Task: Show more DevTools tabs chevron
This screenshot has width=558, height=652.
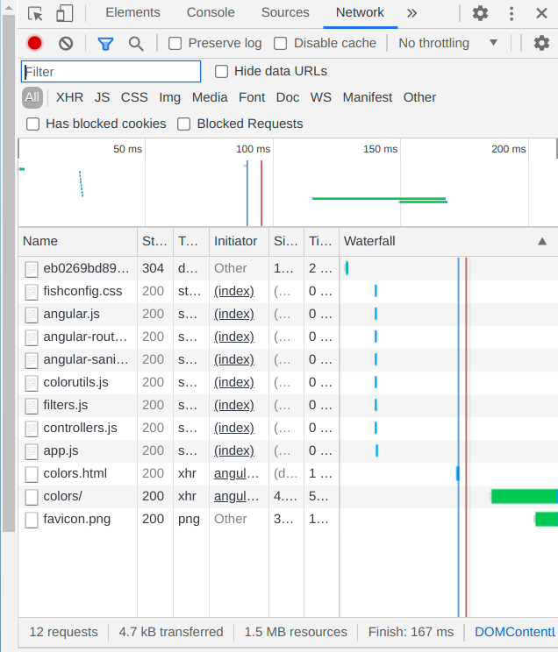Action: point(411,13)
